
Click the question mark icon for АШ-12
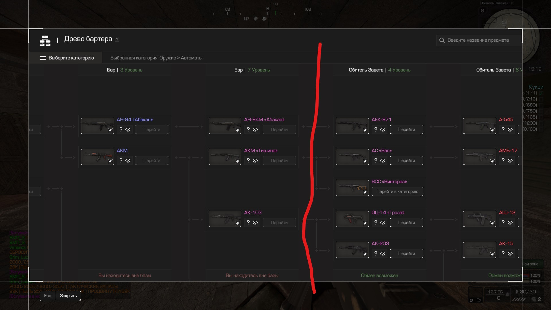pos(503,222)
